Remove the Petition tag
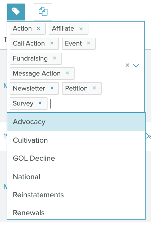This screenshot has height=226, width=151. 94,88
